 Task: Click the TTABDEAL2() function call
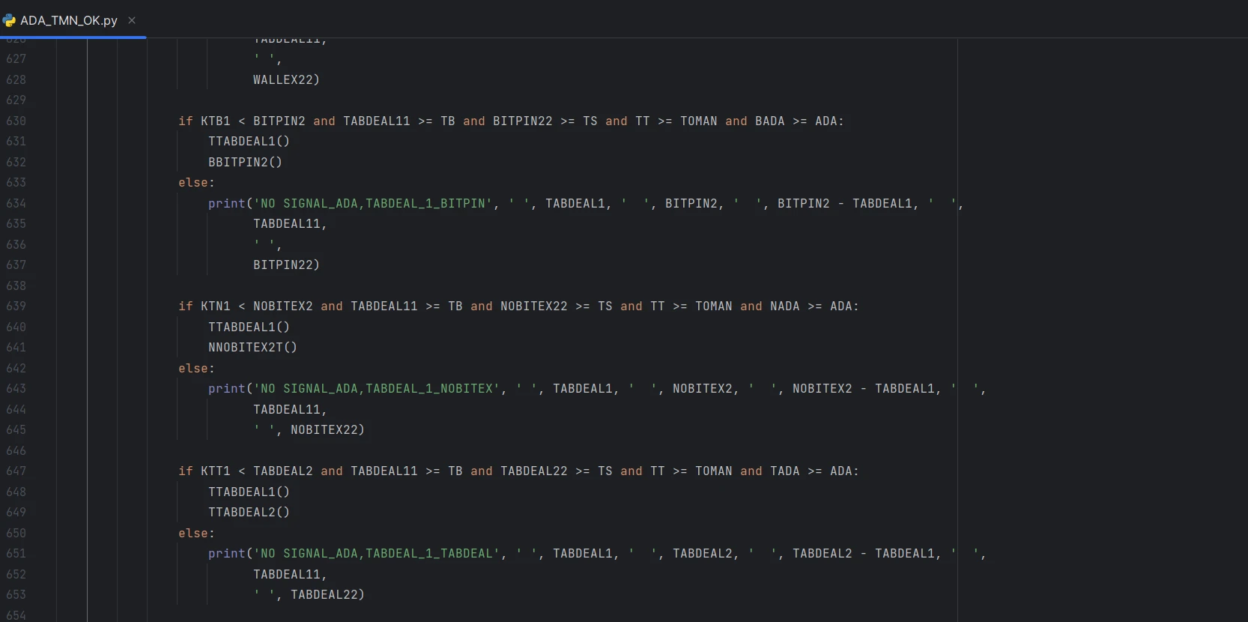click(x=249, y=512)
